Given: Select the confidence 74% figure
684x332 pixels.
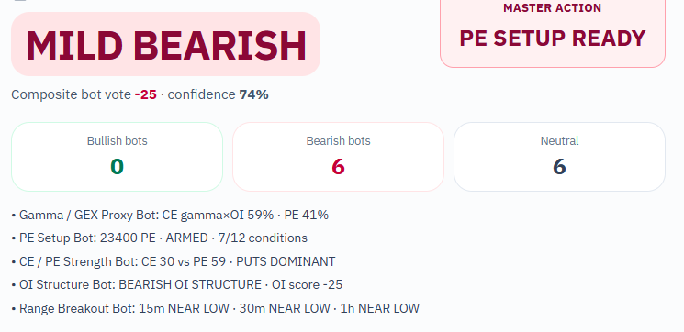Looking at the screenshot, I should 254,94.
